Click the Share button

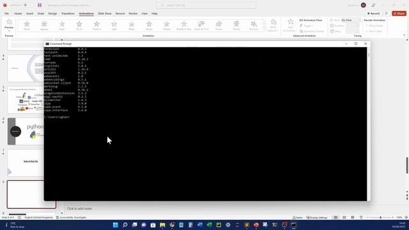pyautogui.click(x=399, y=13)
